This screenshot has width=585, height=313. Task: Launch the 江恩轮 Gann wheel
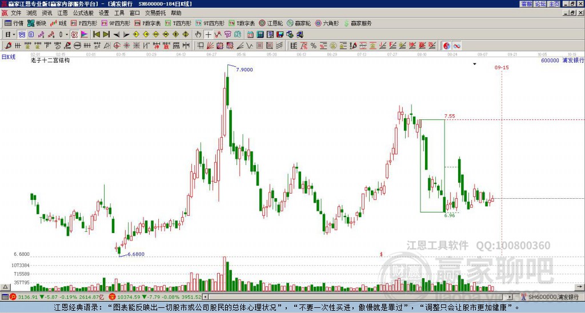click(x=271, y=23)
